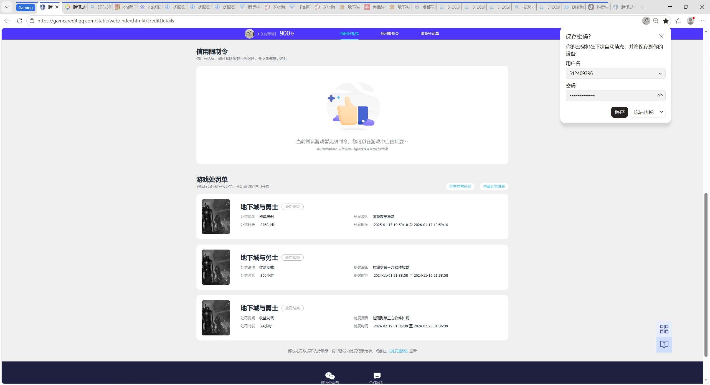Click the page vertical scrollbar
This screenshot has height=385, width=710.
point(706,274)
